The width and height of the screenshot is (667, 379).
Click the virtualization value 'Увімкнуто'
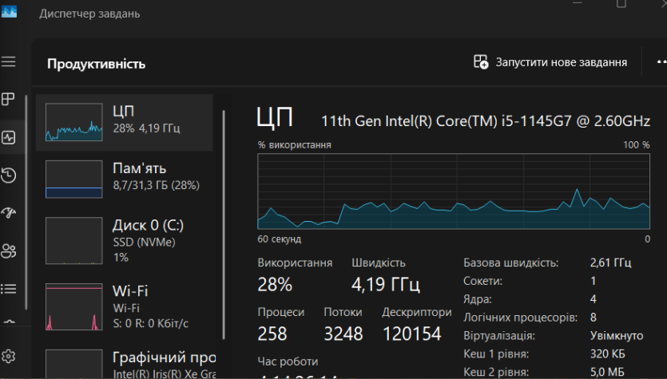[617, 336]
